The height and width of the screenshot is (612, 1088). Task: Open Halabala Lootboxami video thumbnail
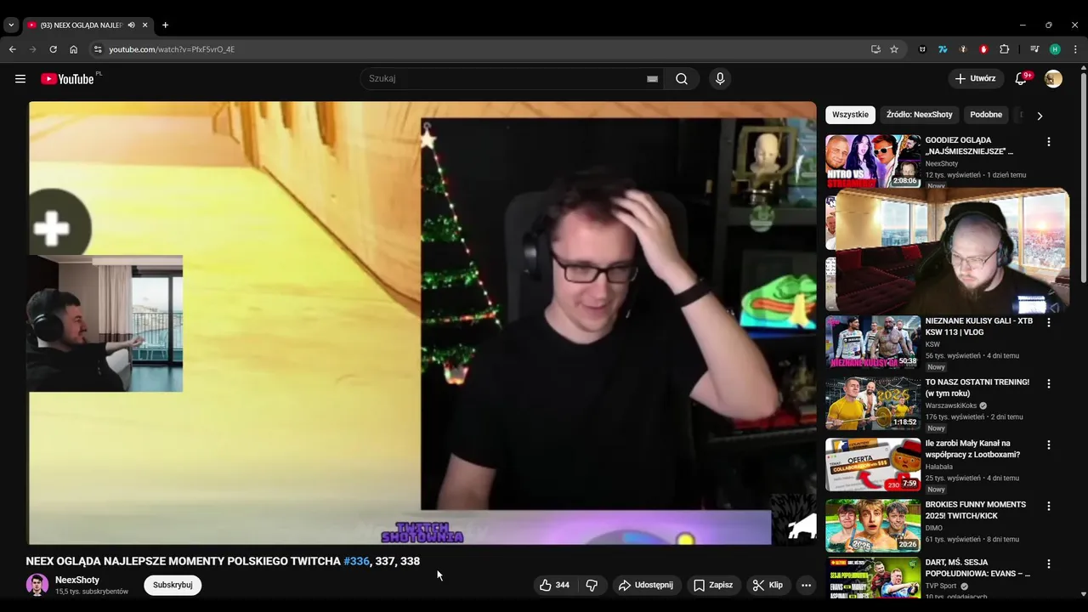pyautogui.click(x=873, y=464)
